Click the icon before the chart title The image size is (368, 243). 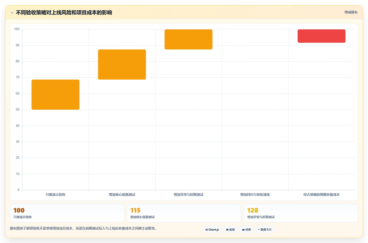pyautogui.click(x=12, y=13)
